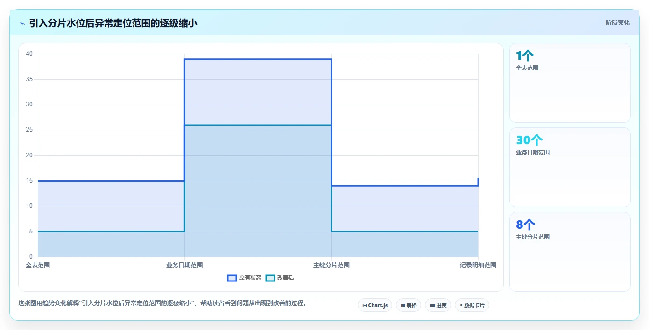
Task: Click the y-axis value 5
Action: coord(31,232)
